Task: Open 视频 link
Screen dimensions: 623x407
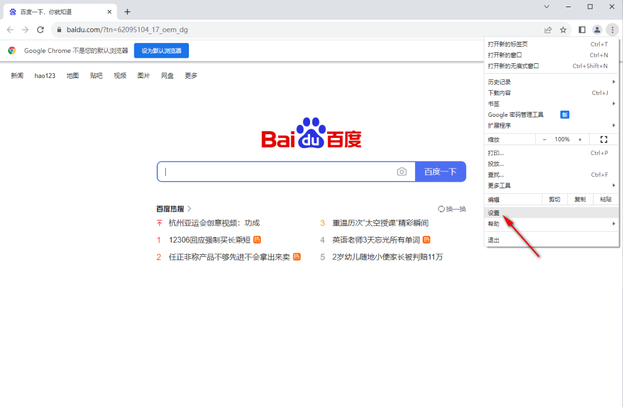Action: point(120,75)
